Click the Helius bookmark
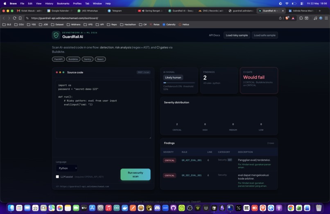 point(184,25)
